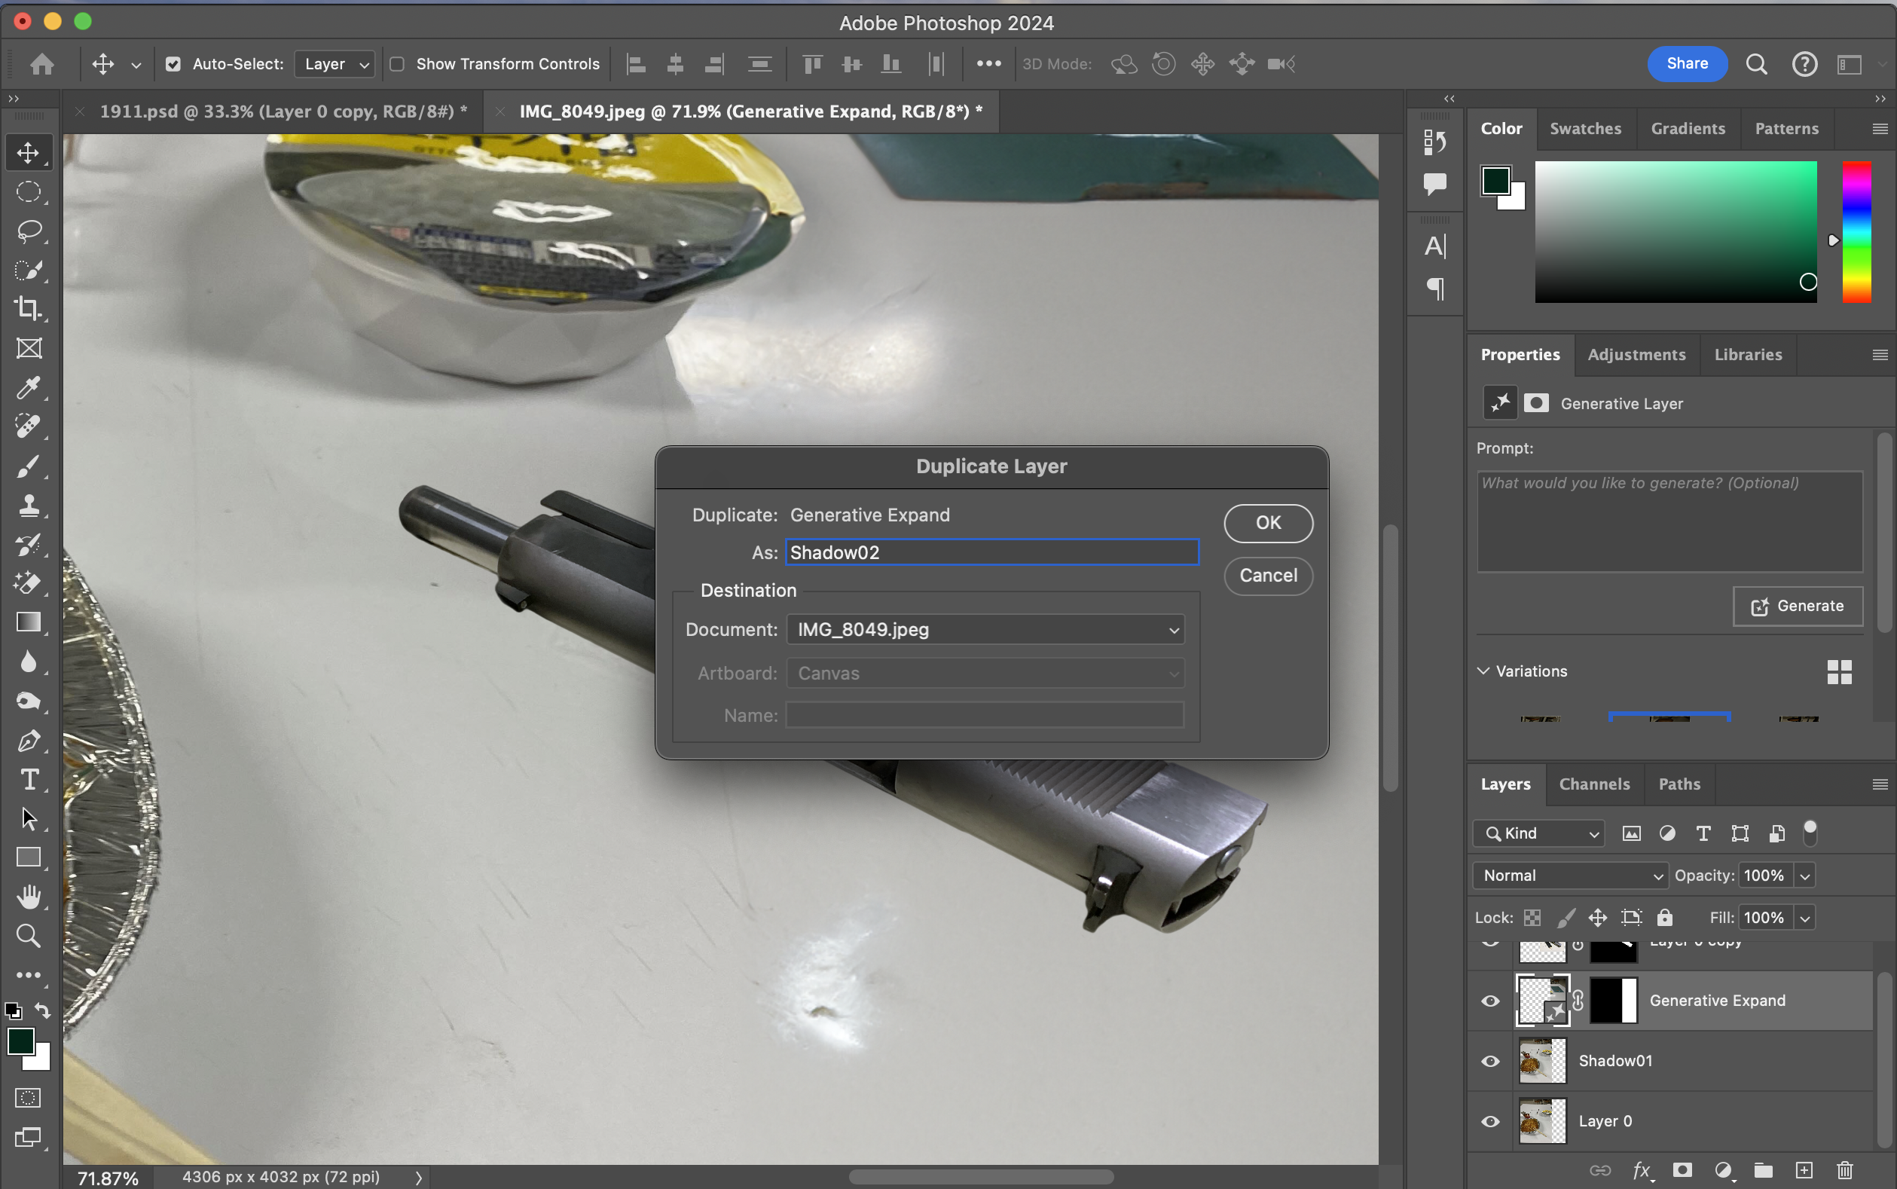Hide the Shadow01 layer
The image size is (1897, 1189).
point(1489,1061)
